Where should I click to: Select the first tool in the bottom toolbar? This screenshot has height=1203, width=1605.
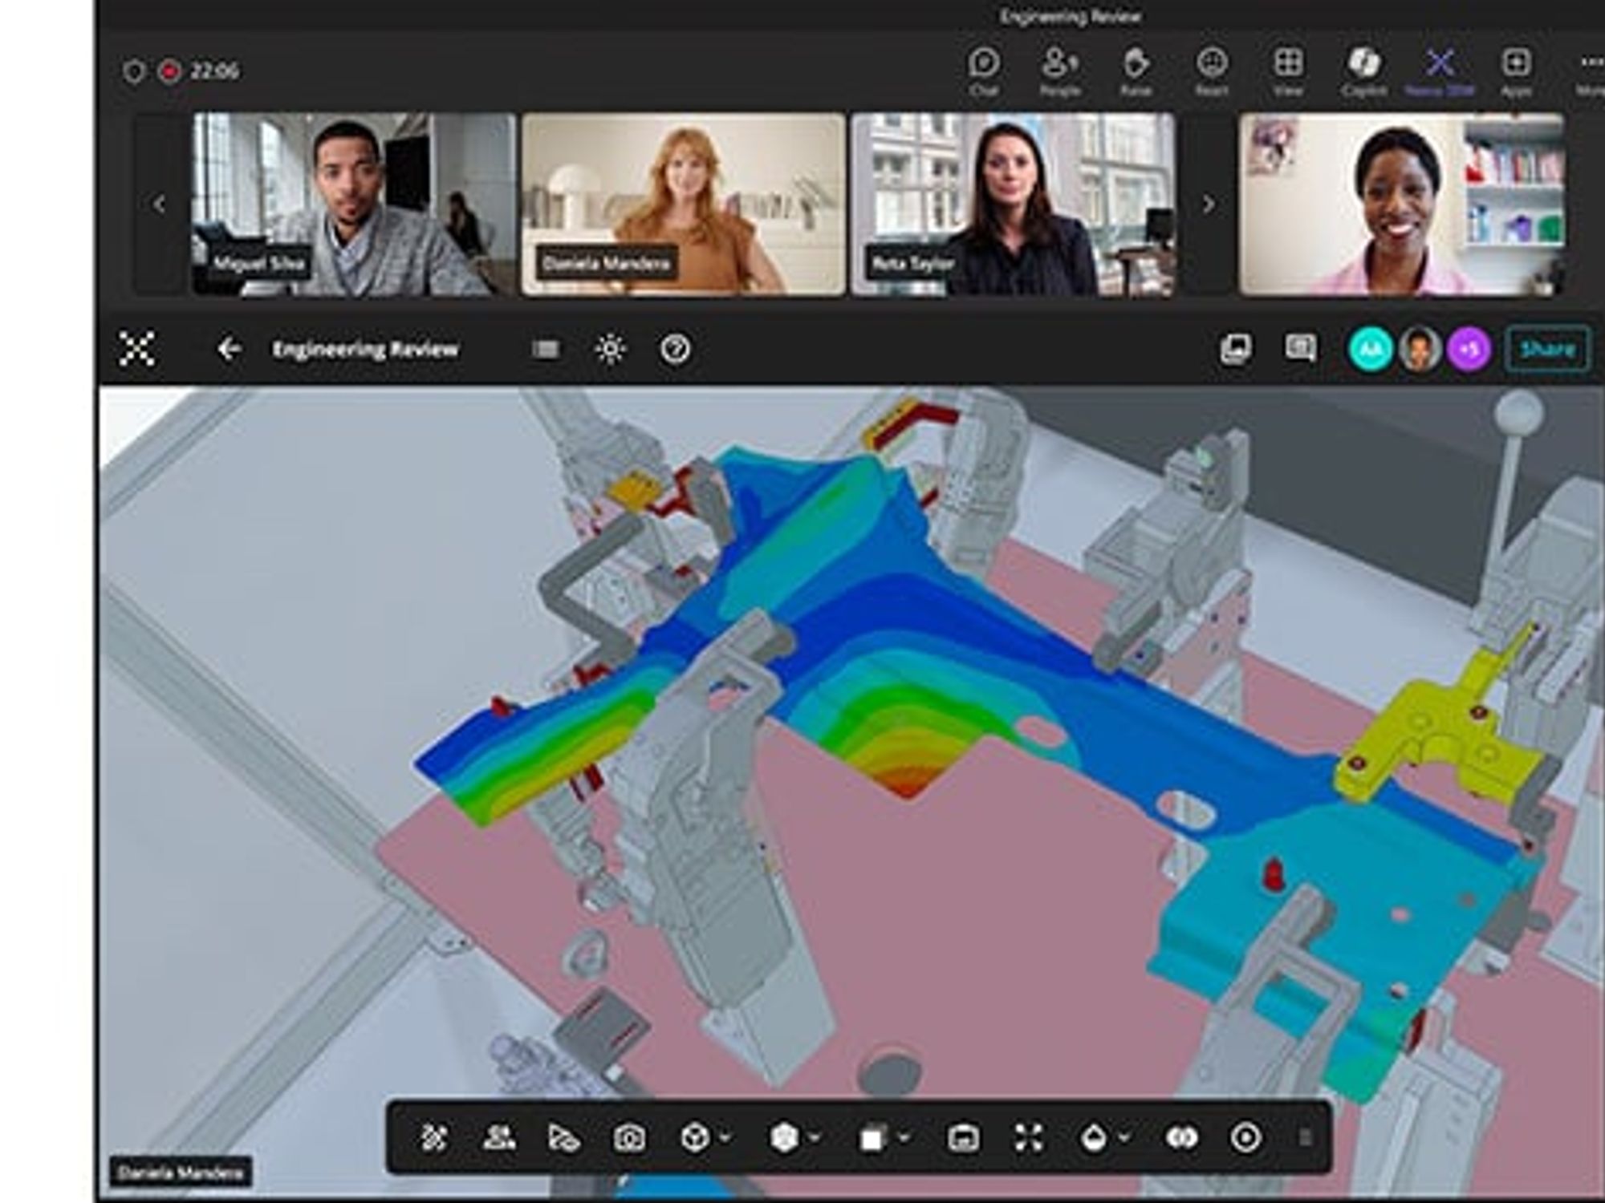pos(433,1137)
